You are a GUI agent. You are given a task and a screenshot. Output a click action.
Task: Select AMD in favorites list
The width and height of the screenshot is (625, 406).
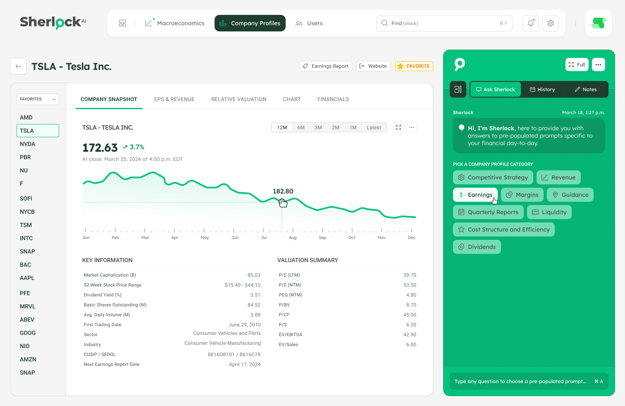pyautogui.click(x=26, y=117)
